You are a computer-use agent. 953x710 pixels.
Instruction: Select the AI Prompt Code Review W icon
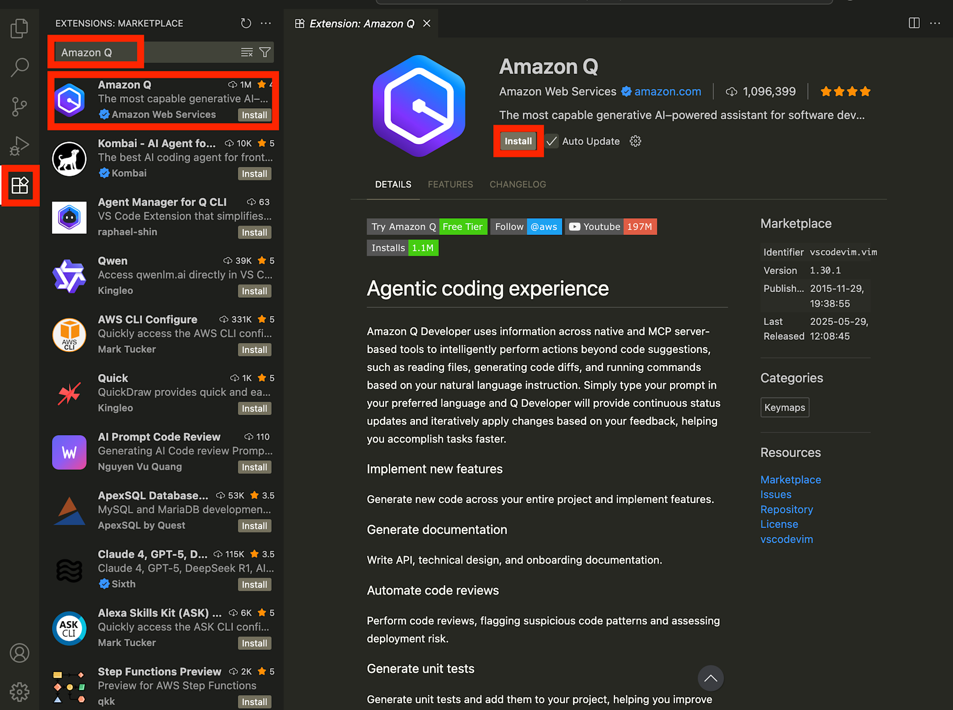(70, 452)
